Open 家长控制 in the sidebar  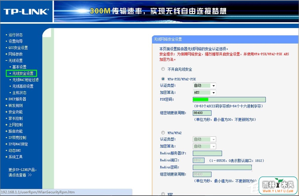click(16, 118)
